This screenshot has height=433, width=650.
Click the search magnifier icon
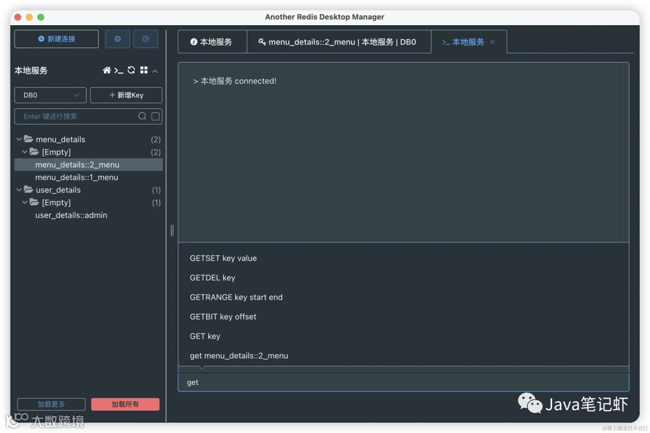coord(142,116)
